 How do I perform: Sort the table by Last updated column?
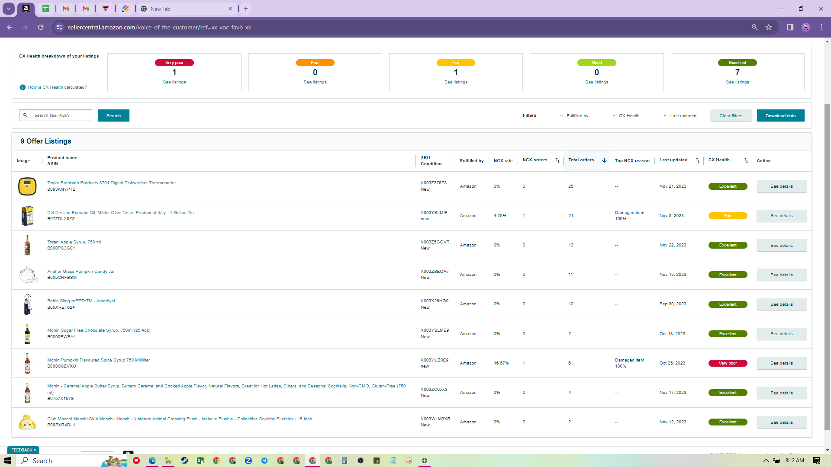pyautogui.click(x=697, y=160)
